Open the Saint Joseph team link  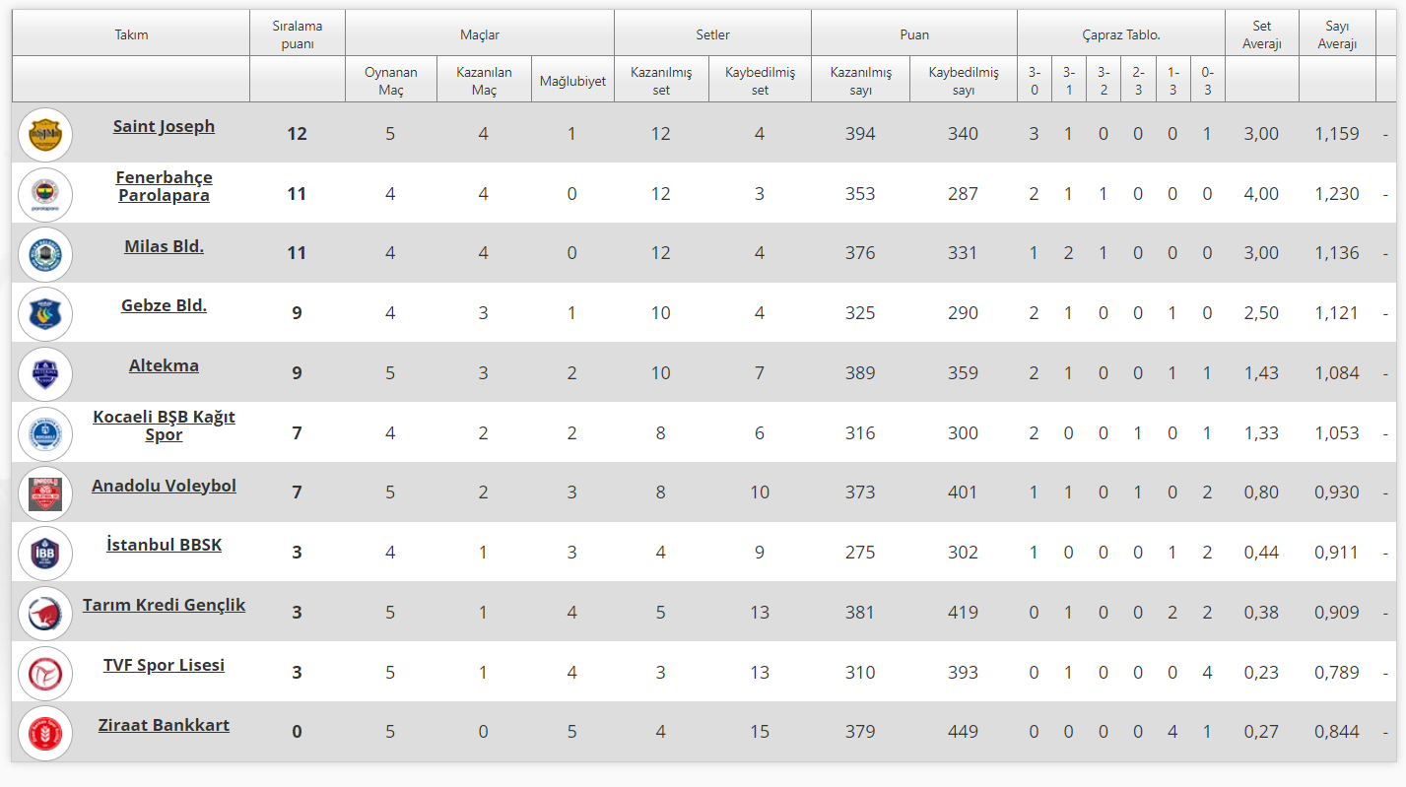(164, 126)
